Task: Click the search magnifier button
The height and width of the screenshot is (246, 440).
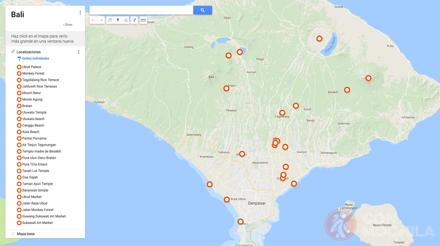Action: click(203, 10)
